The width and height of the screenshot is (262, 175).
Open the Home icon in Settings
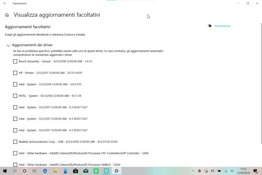pyautogui.click(x=7, y=15)
